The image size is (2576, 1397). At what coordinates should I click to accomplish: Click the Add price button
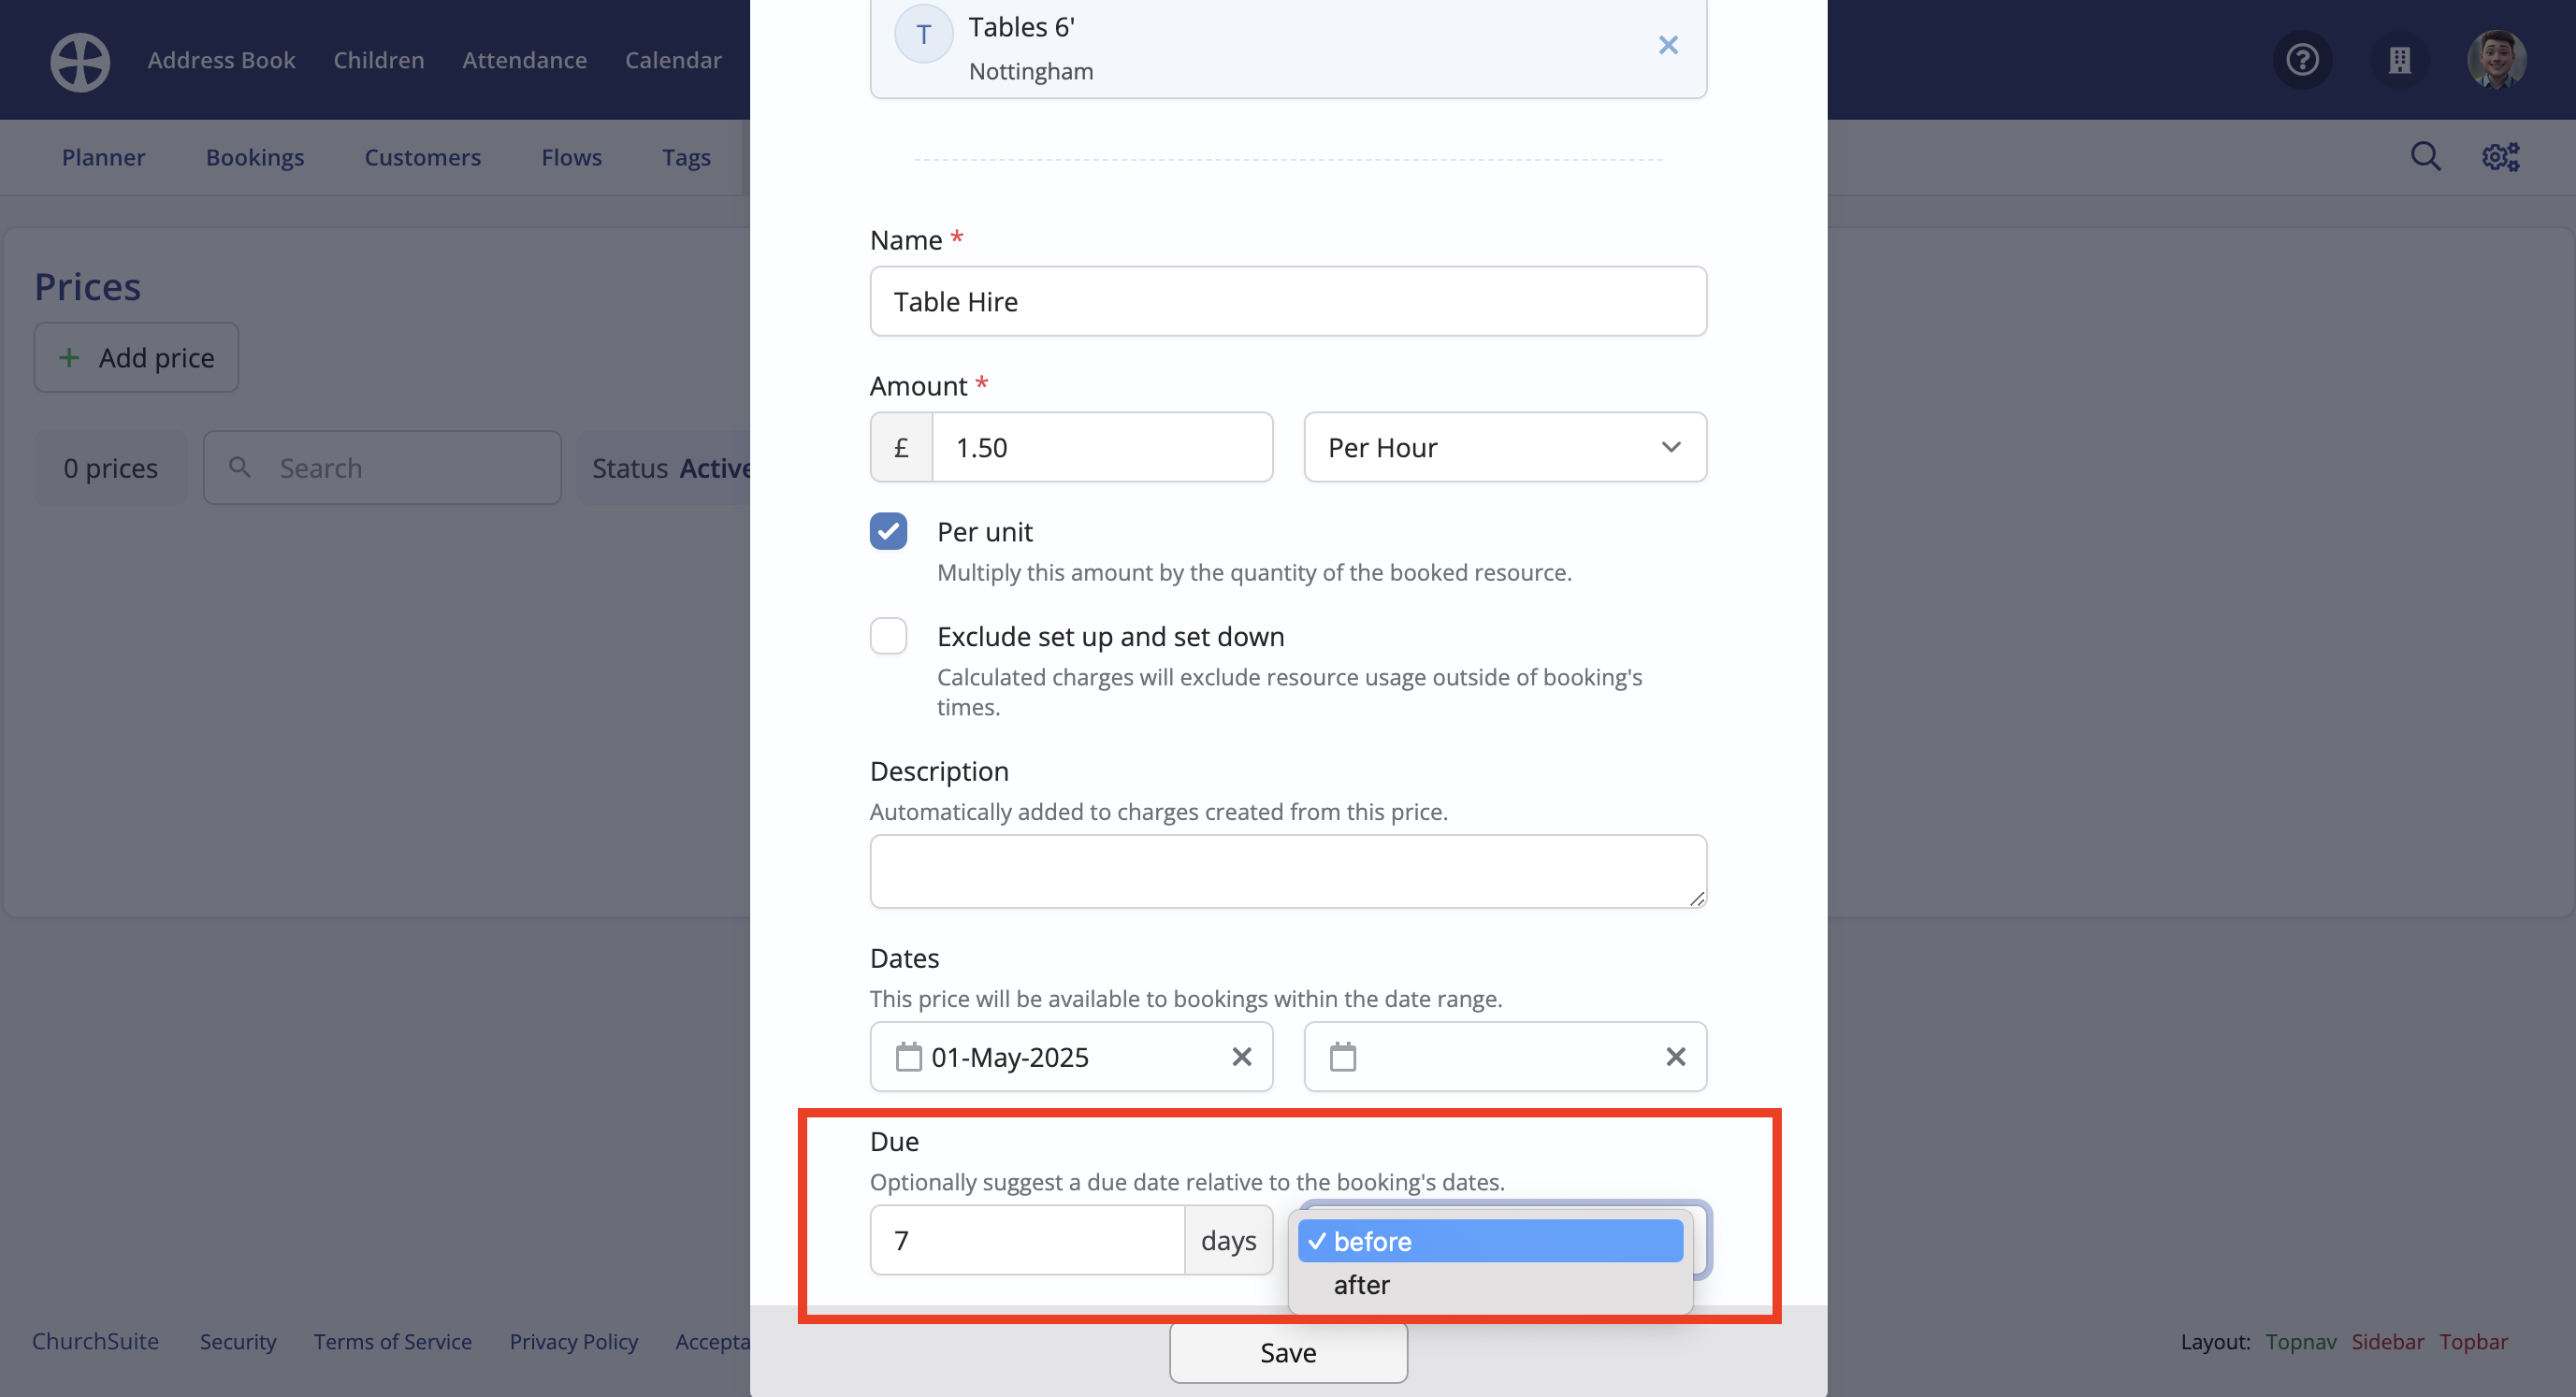[x=136, y=357]
